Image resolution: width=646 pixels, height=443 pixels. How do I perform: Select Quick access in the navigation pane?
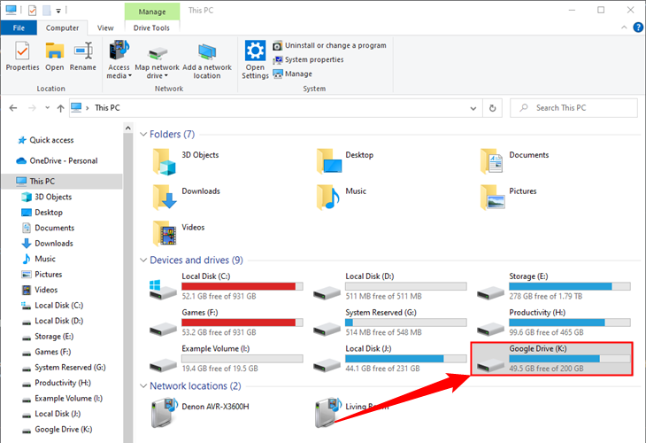pyautogui.click(x=51, y=140)
